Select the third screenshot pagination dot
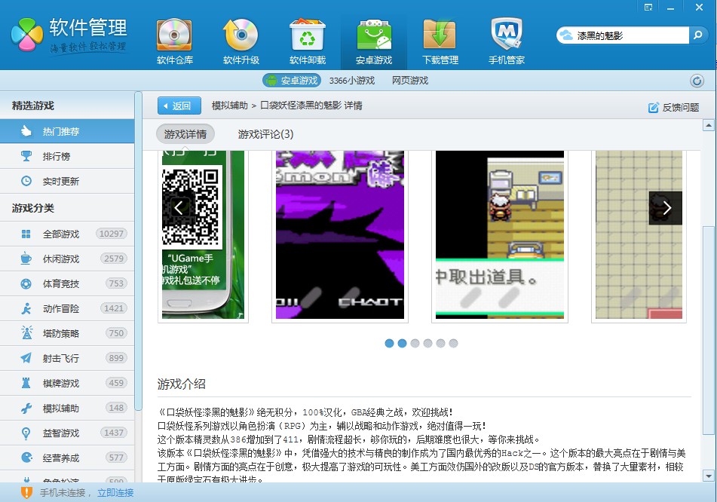 (x=415, y=344)
